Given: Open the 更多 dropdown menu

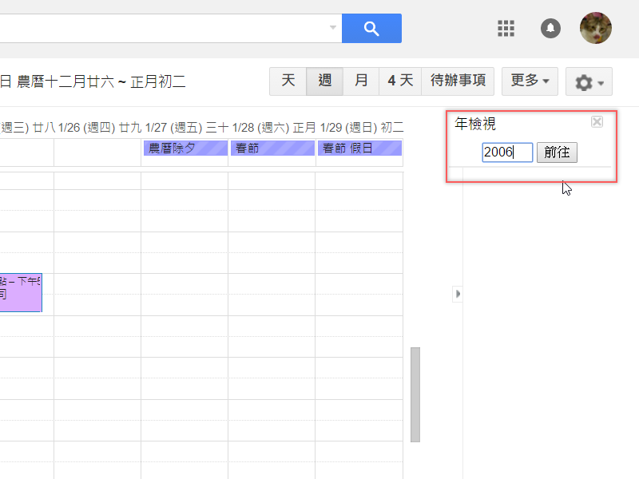Looking at the screenshot, I should [530, 81].
